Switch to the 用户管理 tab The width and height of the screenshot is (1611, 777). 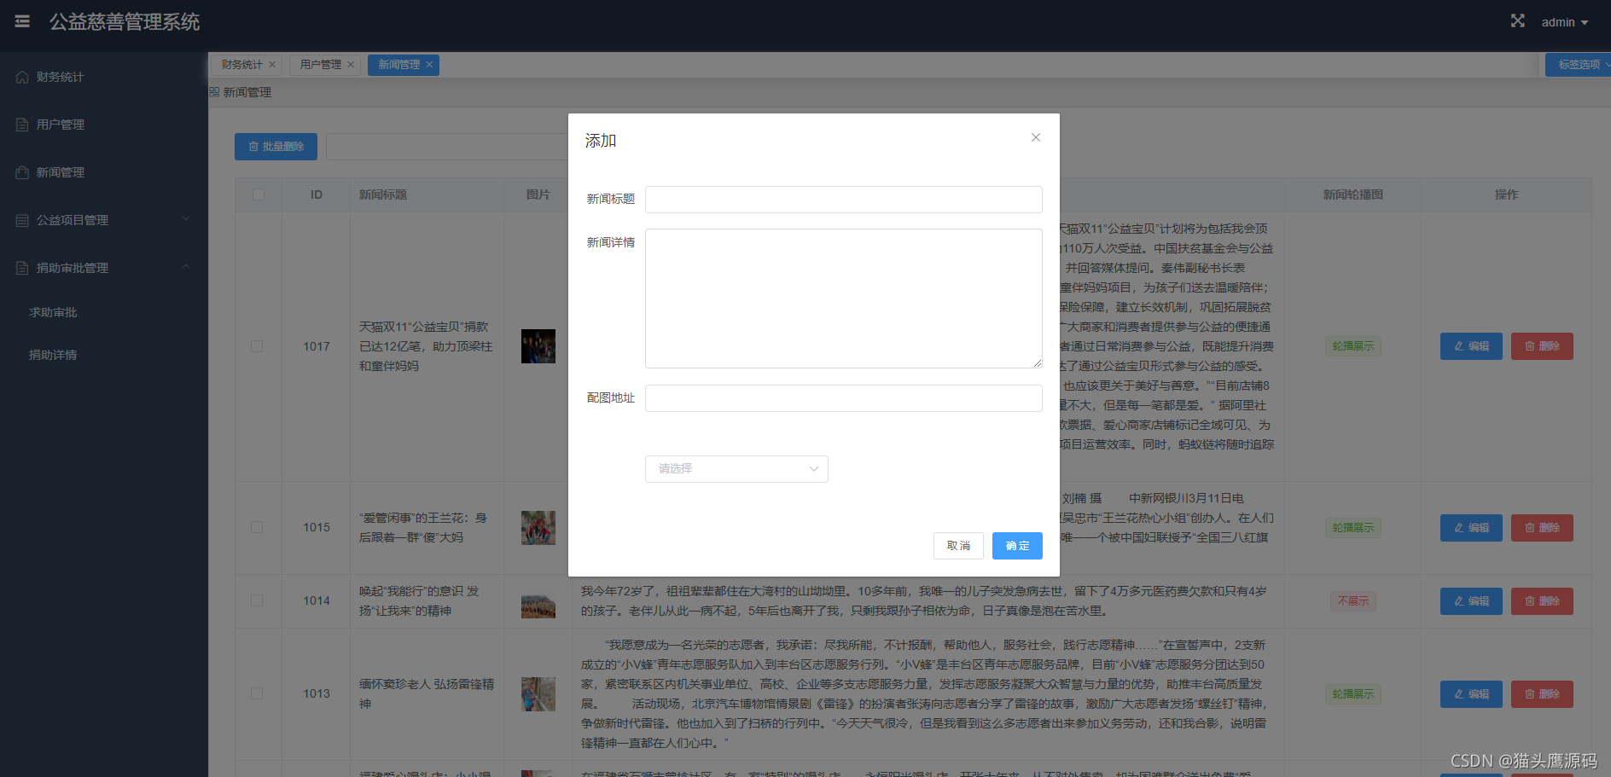321,65
